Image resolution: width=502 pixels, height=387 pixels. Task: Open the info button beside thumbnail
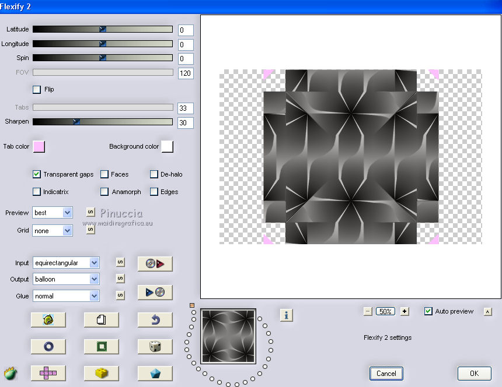tap(286, 315)
